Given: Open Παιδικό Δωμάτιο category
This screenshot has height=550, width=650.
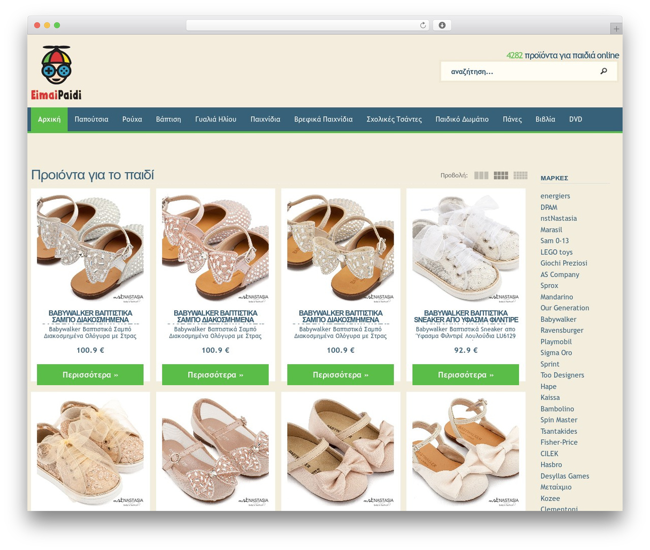Looking at the screenshot, I should point(462,119).
